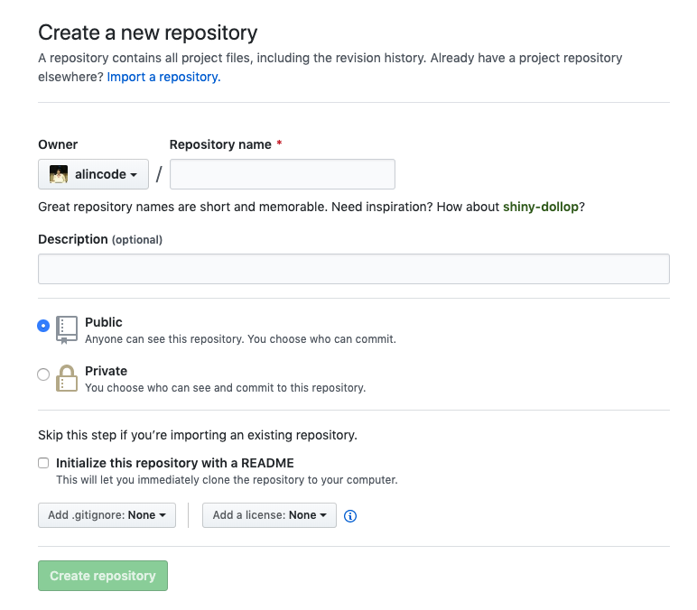Click into the Description input field

click(x=353, y=269)
